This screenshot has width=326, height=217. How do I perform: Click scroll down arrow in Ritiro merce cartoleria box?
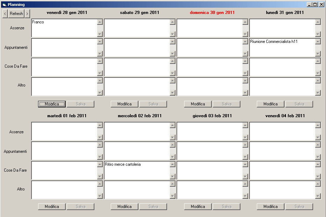[173, 177]
